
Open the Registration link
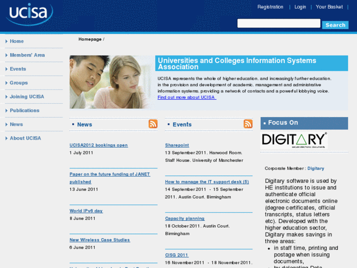[x=270, y=7]
